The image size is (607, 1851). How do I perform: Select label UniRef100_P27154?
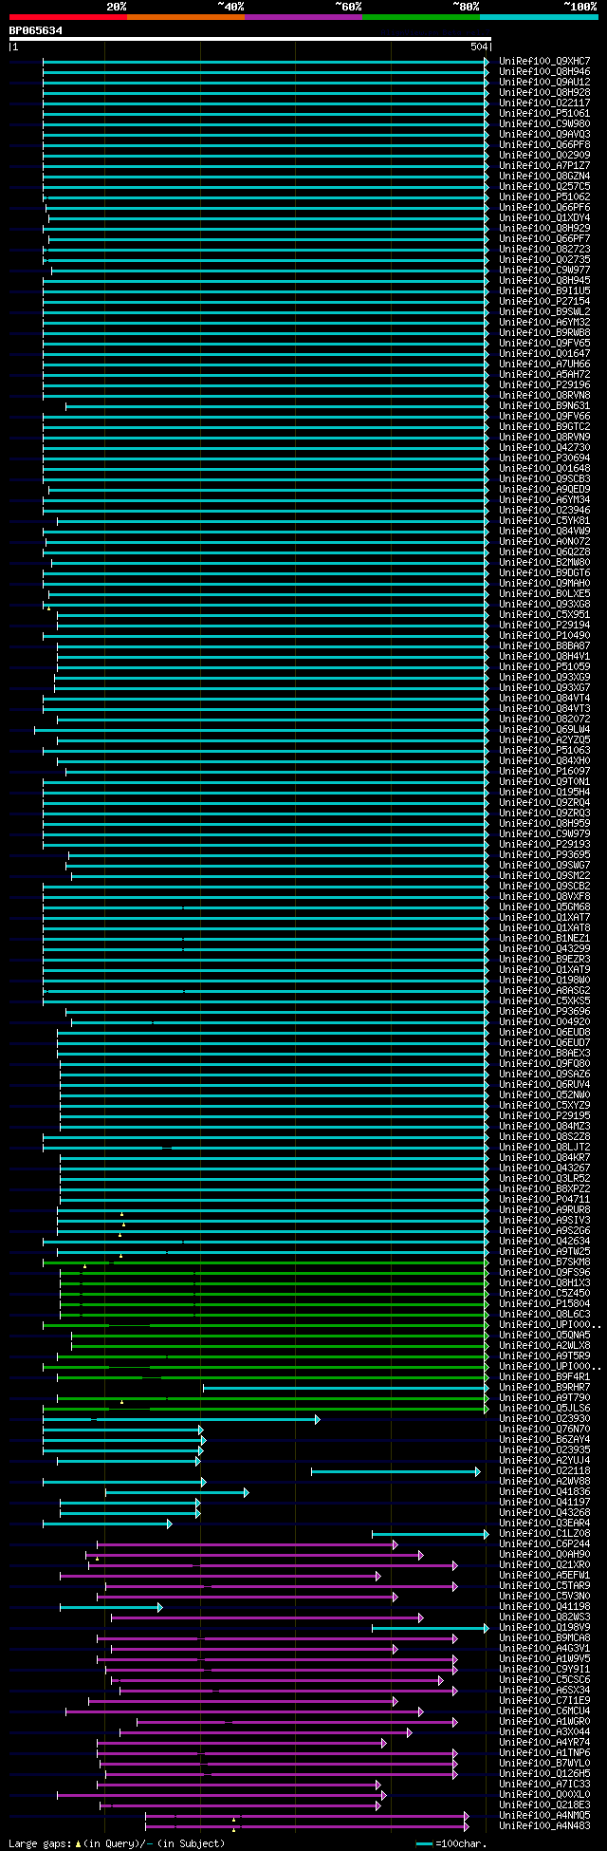[x=544, y=302]
